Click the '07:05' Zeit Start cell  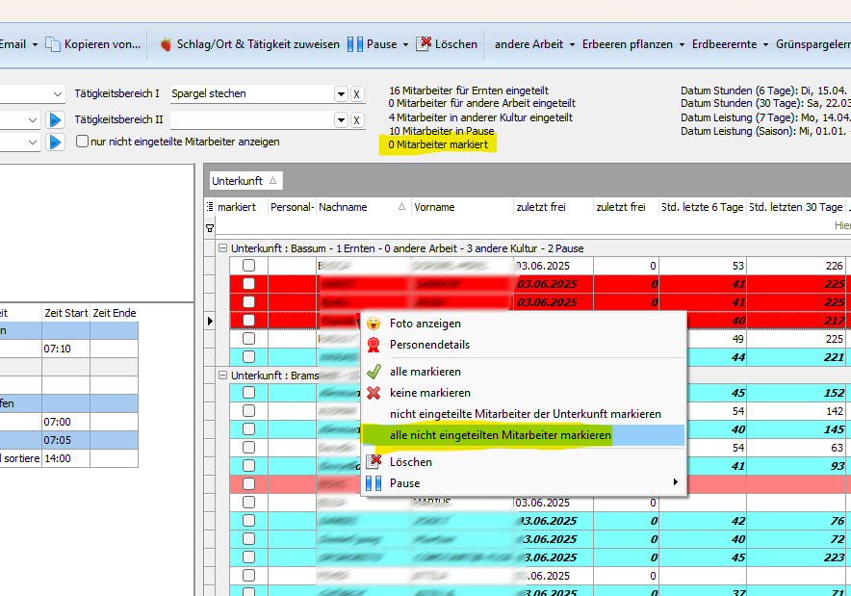click(x=65, y=440)
